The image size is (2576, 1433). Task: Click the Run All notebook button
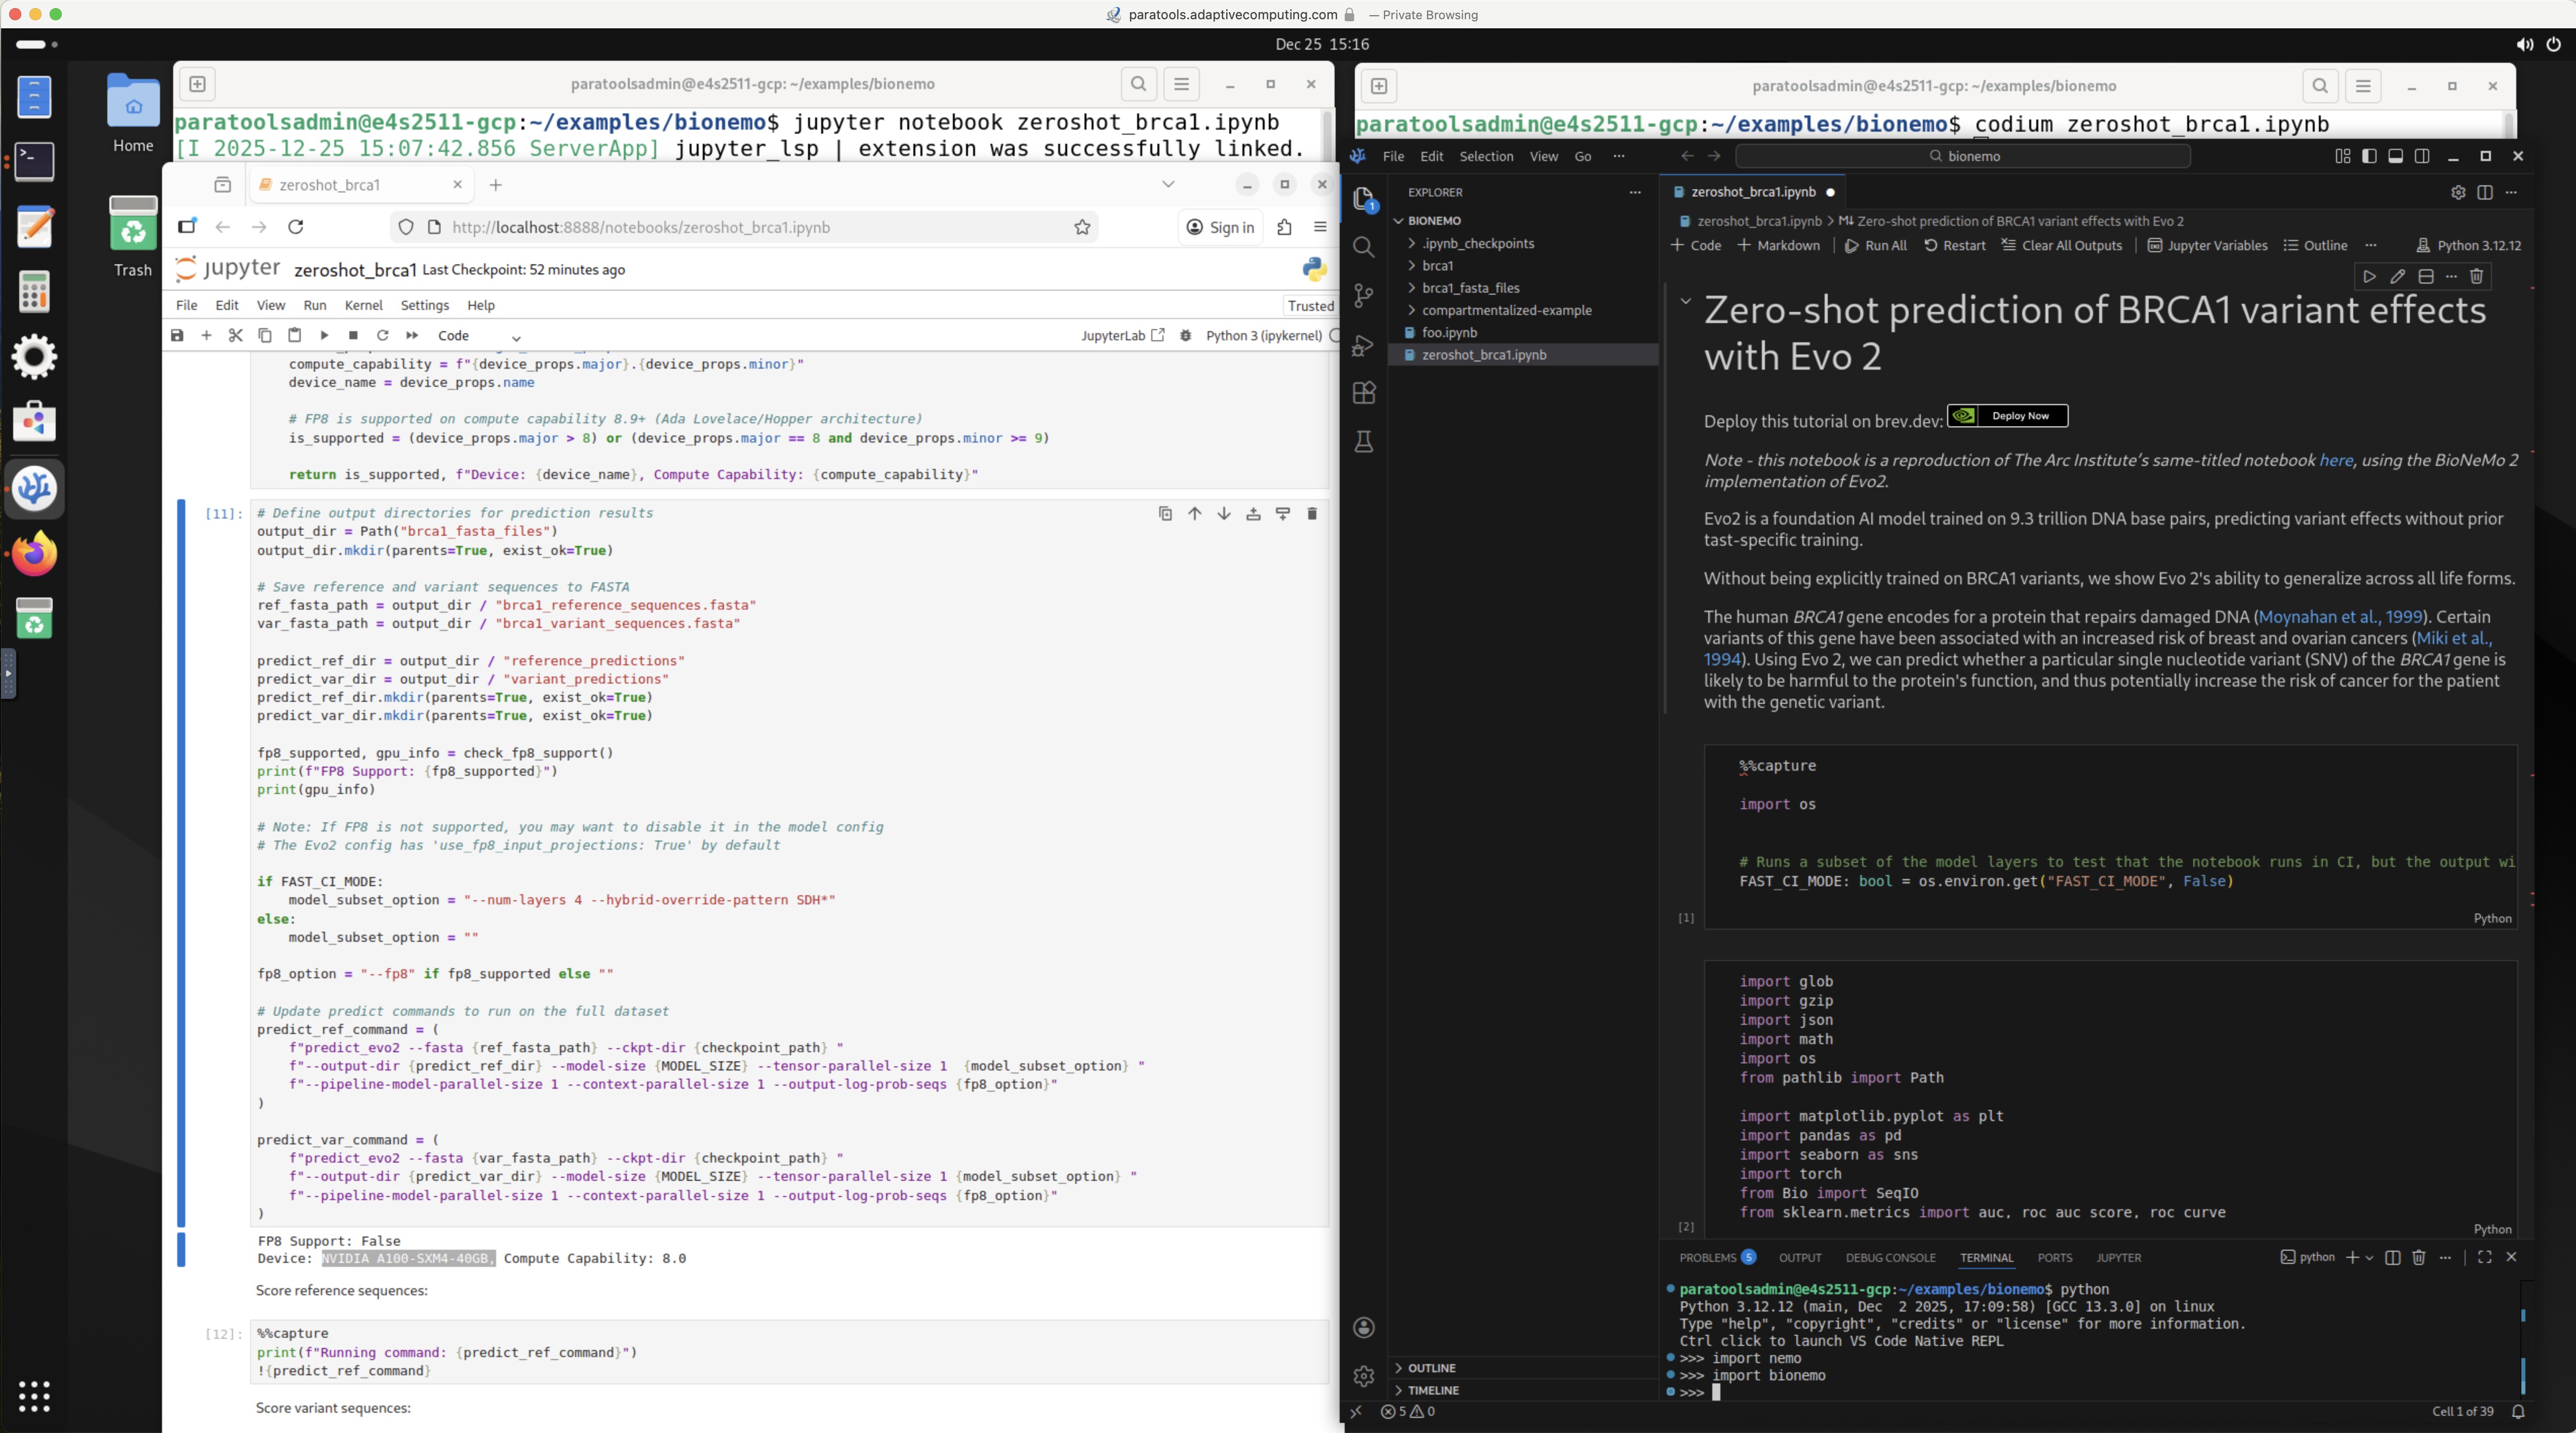pyautogui.click(x=1876, y=246)
